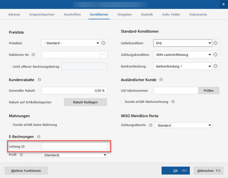
Task: Open settings gear beside Lieferkondition
Action: pyautogui.click(x=216, y=43)
